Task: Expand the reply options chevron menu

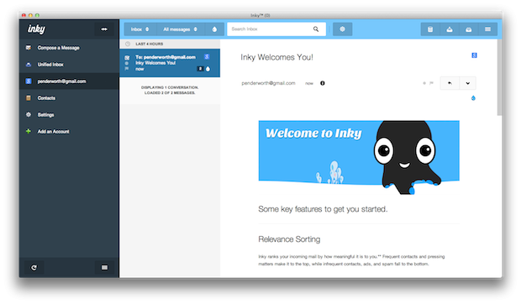Action: (x=468, y=83)
